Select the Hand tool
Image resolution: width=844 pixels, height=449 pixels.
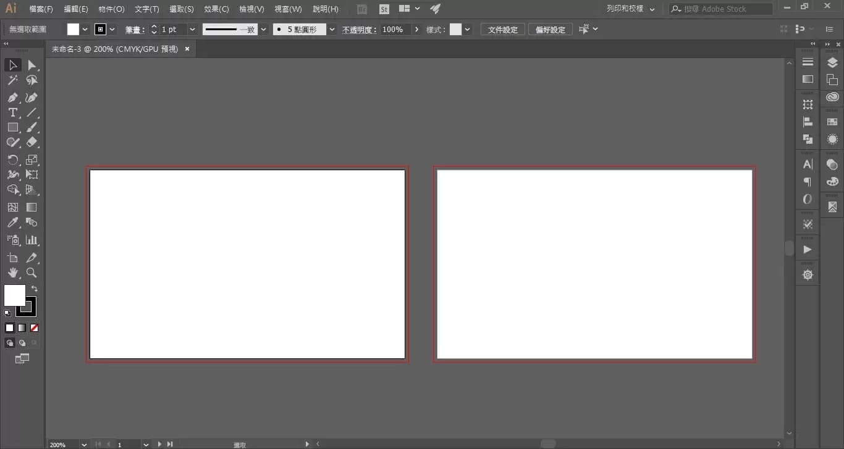coord(12,273)
